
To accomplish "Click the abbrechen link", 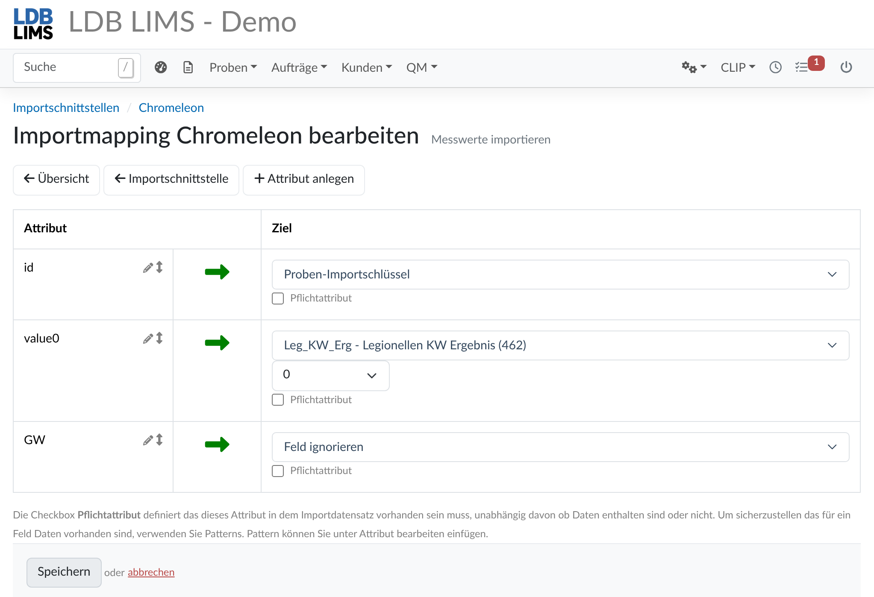I will pyautogui.click(x=151, y=573).
